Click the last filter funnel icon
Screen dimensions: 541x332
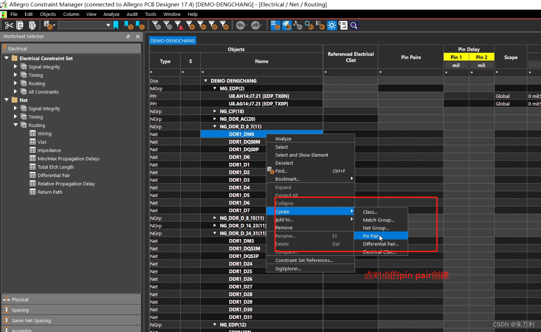click(x=224, y=25)
